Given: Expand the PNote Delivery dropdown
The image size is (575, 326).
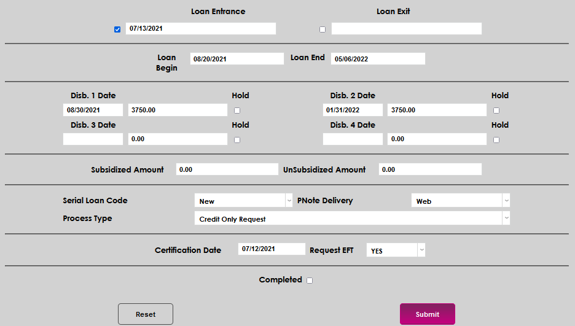Looking at the screenshot, I should 460,201.
